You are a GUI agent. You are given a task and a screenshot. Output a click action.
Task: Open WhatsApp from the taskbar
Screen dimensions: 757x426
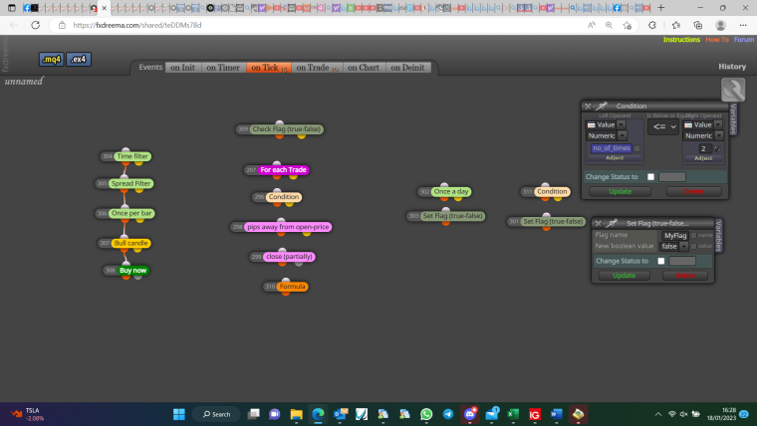click(x=426, y=414)
